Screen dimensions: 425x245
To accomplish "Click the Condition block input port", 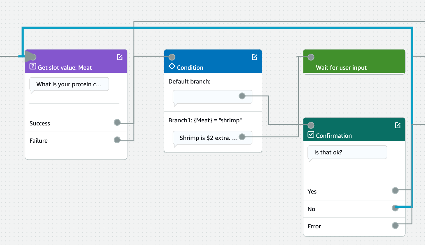I will [172, 57].
